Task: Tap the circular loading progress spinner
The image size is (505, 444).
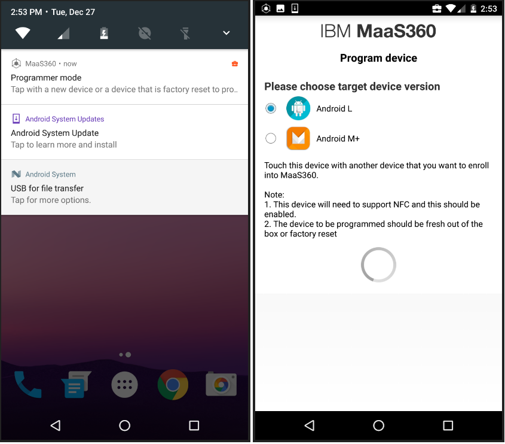Action: click(x=378, y=264)
